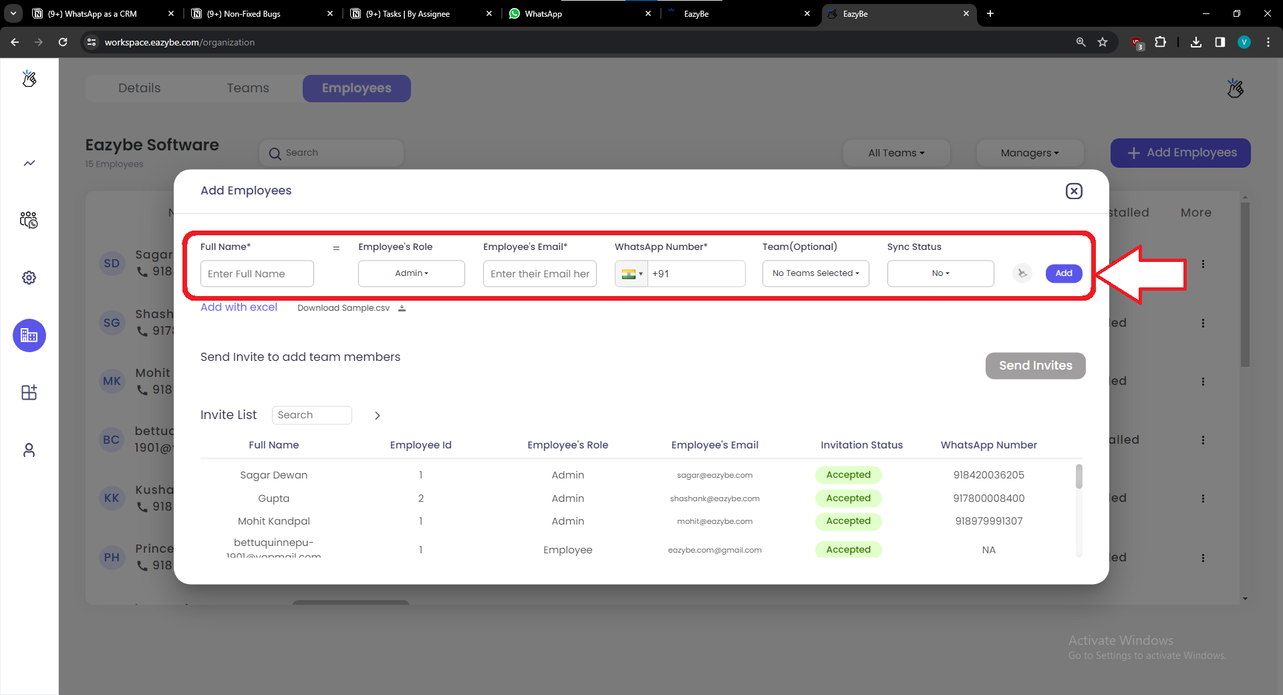Close the Add Employees dialog
The width and height of the screenshot is (1283, 695).
1074,191
